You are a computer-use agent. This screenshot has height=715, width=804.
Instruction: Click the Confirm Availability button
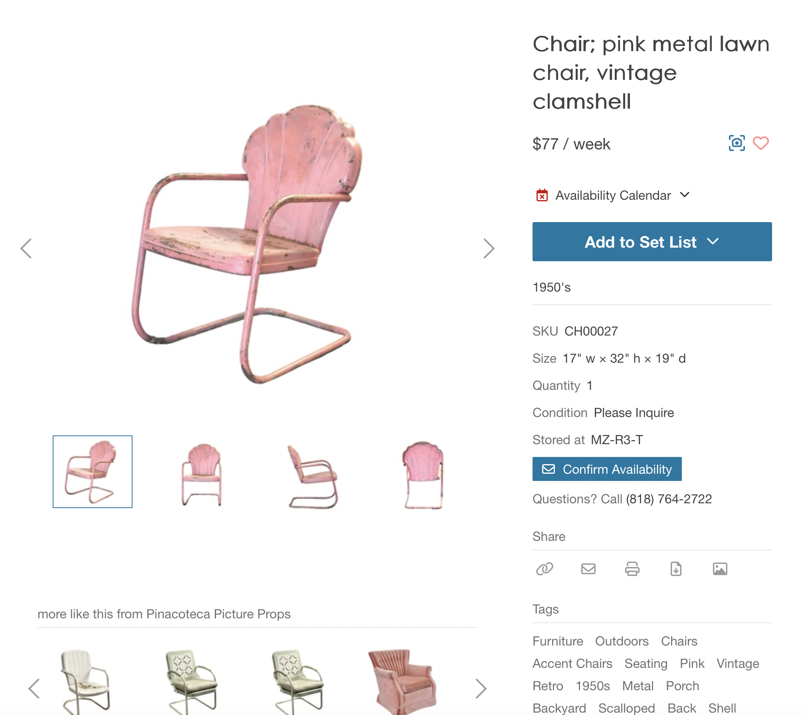pyautogui.click(x=607, y=469)
